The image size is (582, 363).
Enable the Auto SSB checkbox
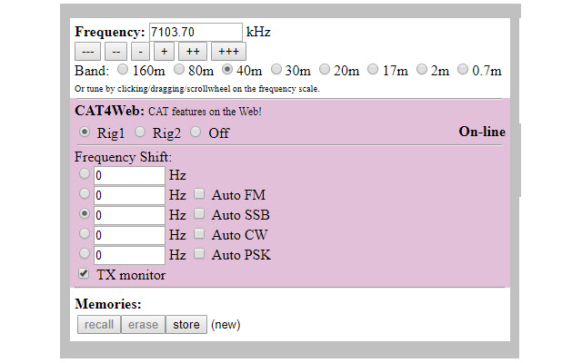[199, 214]
